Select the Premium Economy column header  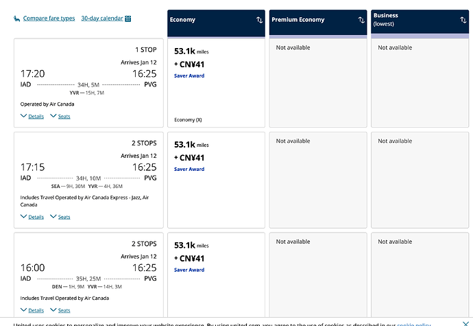click(x=318, y=23)
